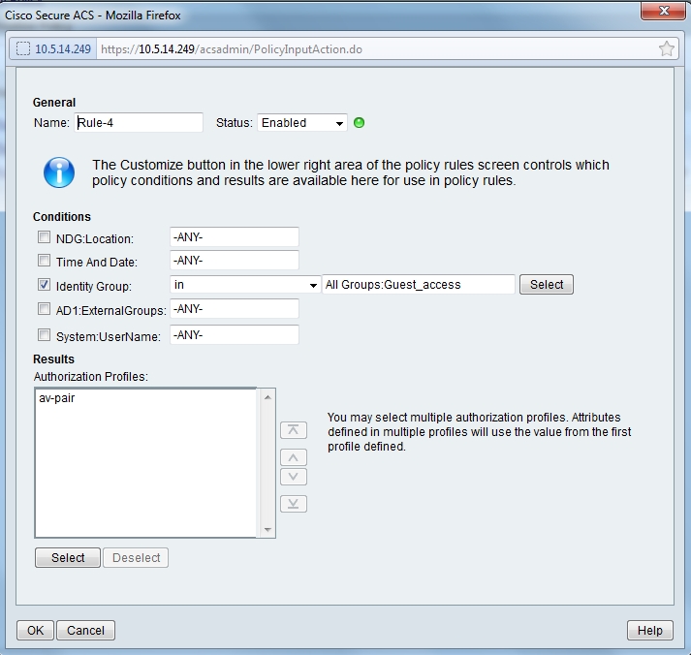The width and height of the screenshot is (691, 655).
Task: Click the Select button beside Guest_access field
Action: 547,285
